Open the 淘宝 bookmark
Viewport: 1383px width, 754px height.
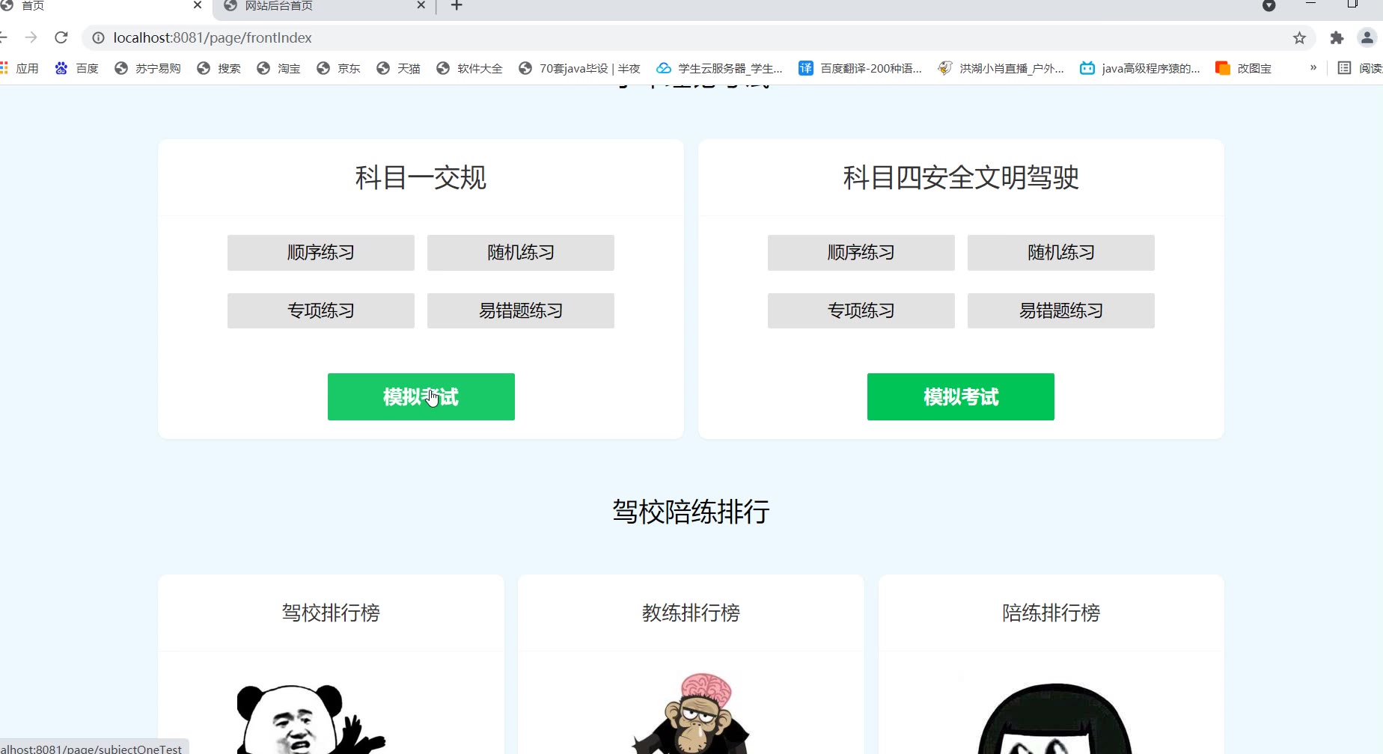tap(278, 68)
